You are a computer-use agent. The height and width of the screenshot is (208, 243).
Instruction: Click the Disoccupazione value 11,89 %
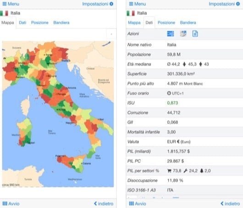coord(175,180)
